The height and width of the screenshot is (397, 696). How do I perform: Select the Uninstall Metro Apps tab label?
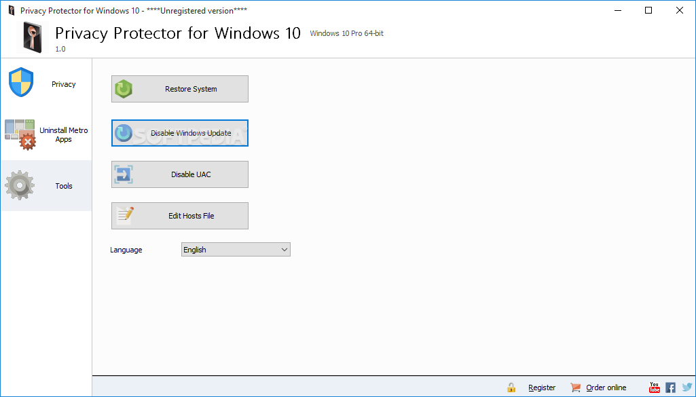63,134
